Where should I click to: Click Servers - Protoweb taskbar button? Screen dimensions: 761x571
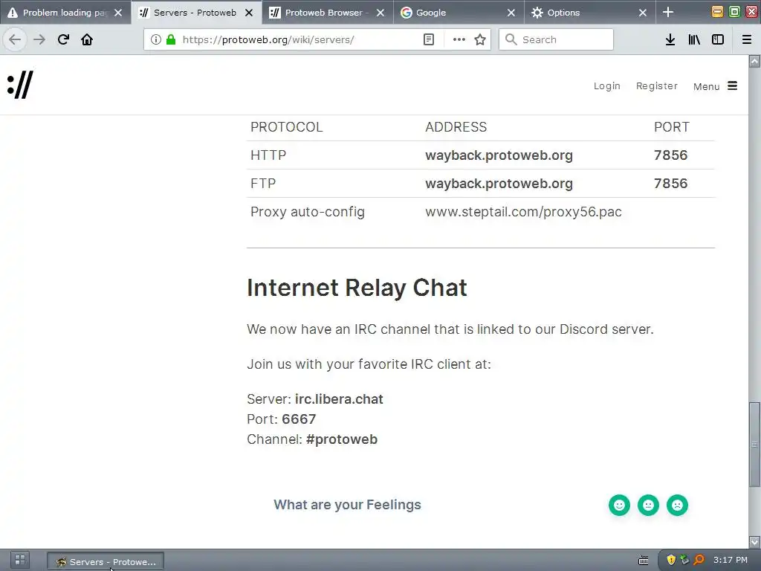click(106, 561)
